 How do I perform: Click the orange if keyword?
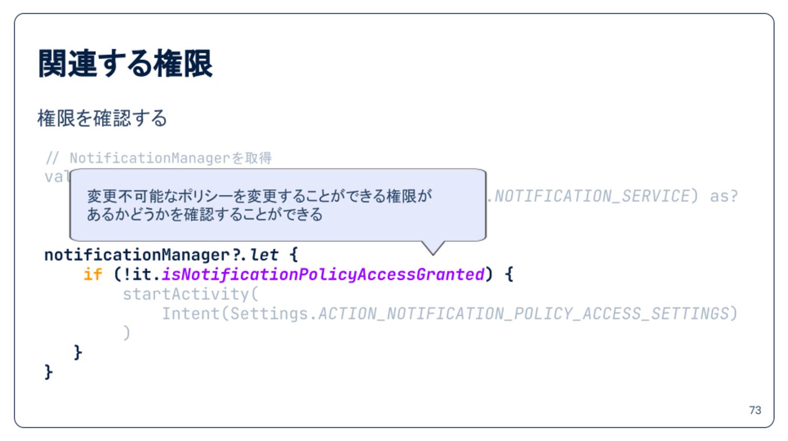pos(93,274)
